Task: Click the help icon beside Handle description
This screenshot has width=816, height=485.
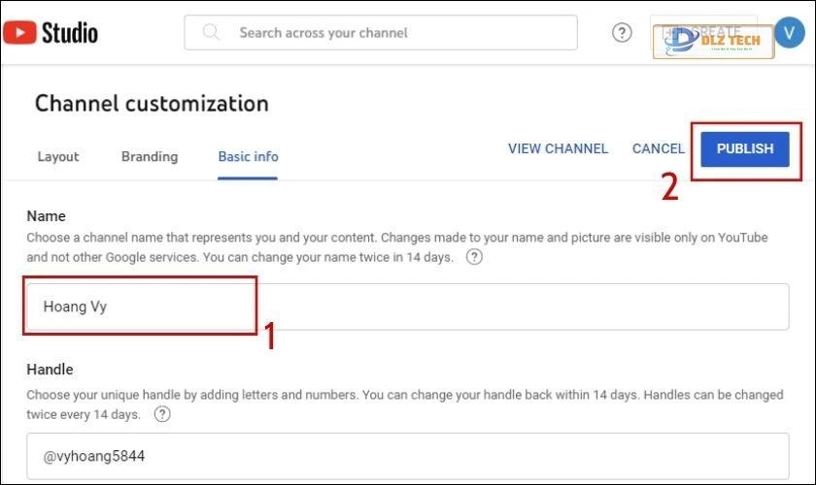Action: point(162,414)
